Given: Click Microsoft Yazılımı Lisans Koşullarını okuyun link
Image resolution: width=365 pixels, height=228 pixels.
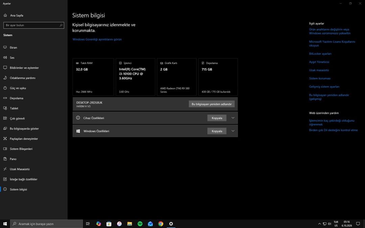Looking at the screenshot, I should click(332, 44).
